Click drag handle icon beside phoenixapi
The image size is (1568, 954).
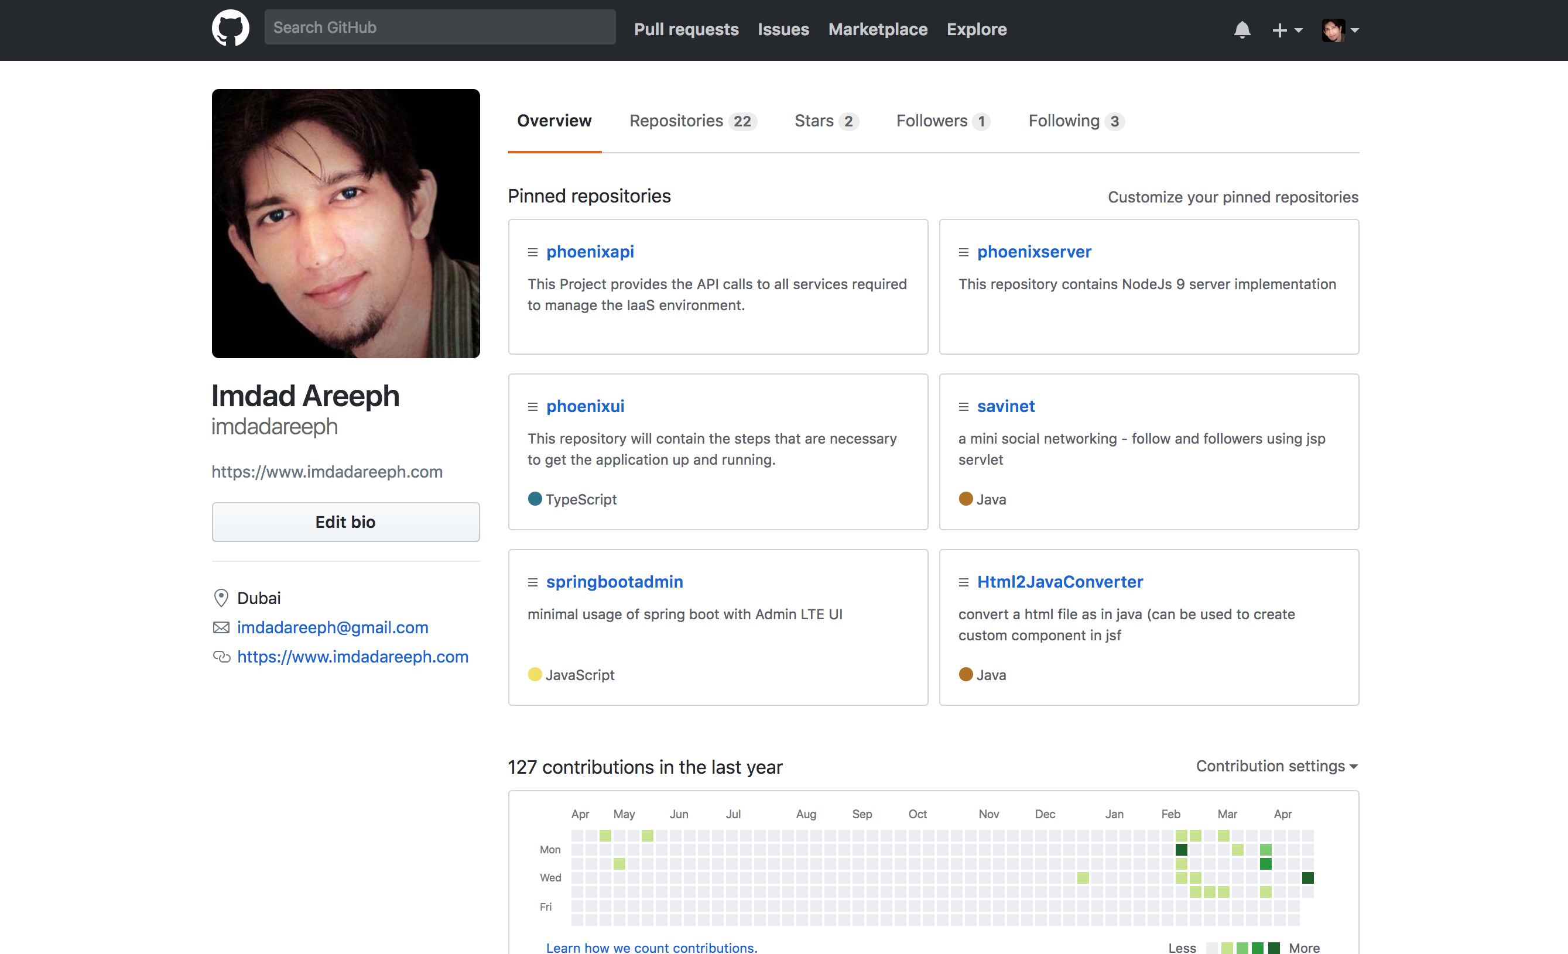[x=533, y=252]
